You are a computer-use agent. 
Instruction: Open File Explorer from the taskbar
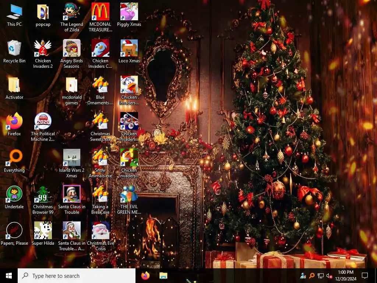pos(163,276)
